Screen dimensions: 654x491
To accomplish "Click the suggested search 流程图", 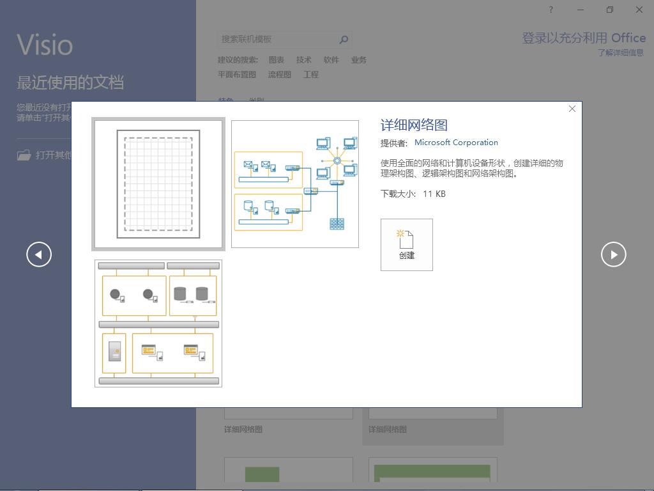I will (x=280, y=74).
